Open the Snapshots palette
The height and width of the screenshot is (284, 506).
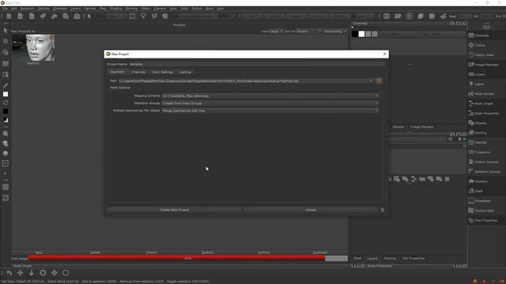coord(479,200)
